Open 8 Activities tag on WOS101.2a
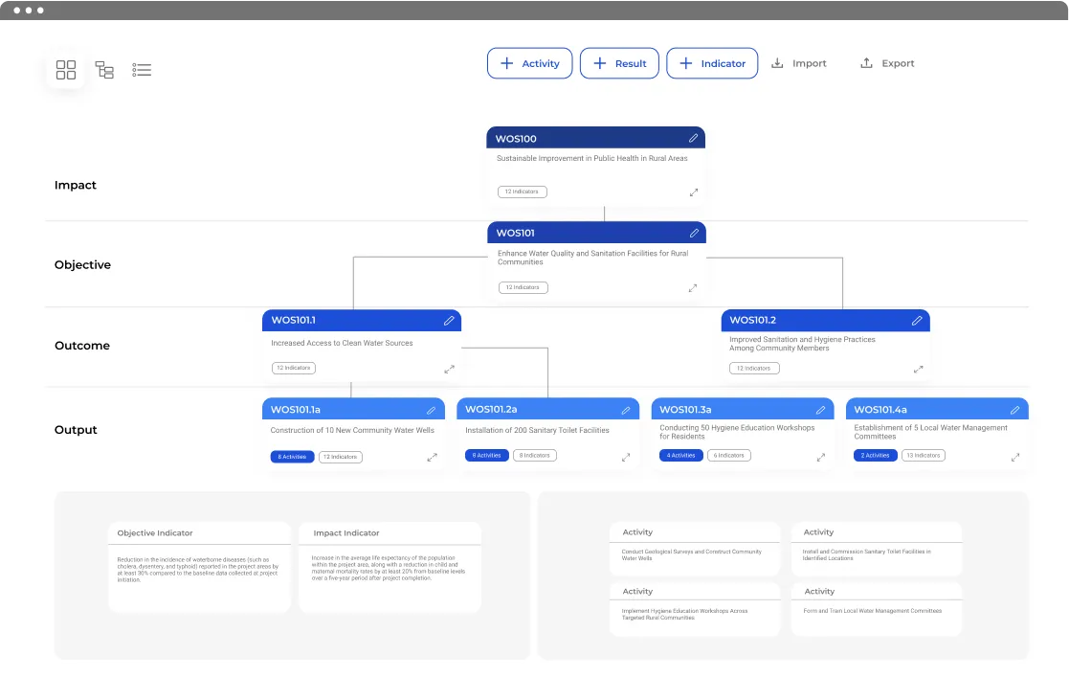Viewport: 1069px width, 677px height. click(x=487, y=455)
